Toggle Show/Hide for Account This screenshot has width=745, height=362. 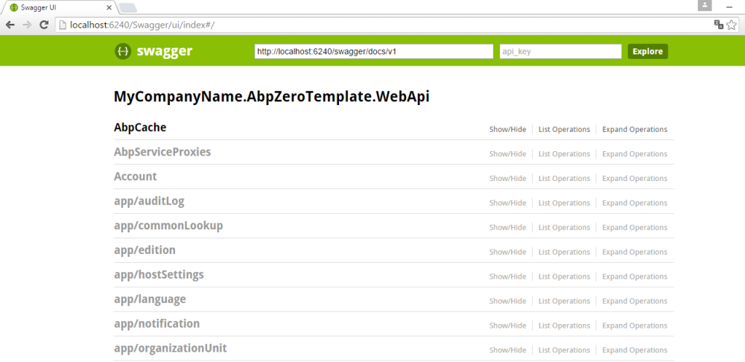click(507, 178)
